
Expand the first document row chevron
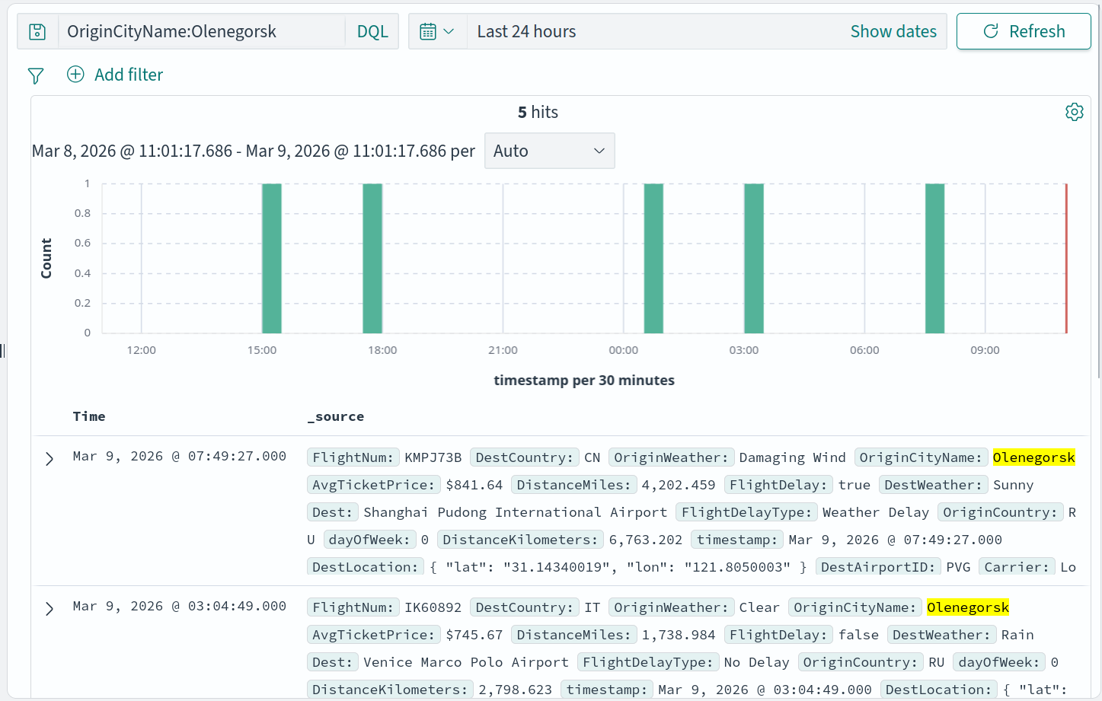click(x=49, y=458)
